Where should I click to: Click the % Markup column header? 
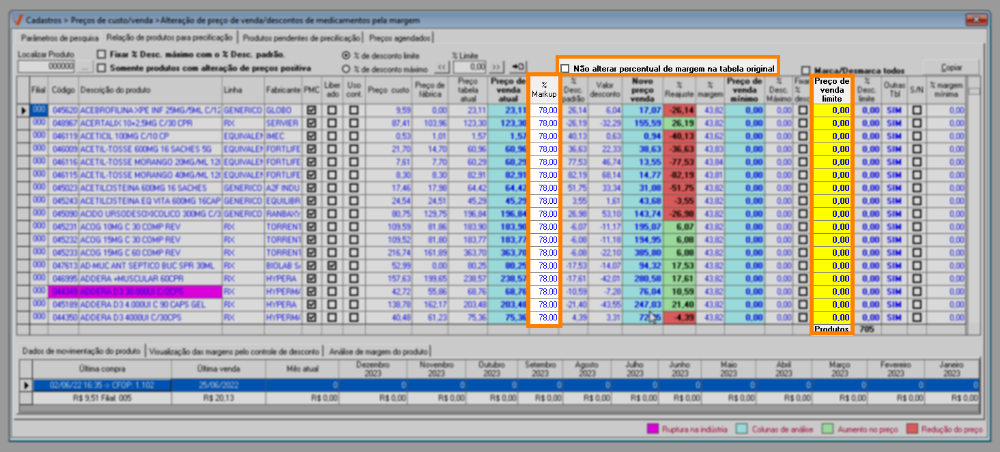[544, 90]
